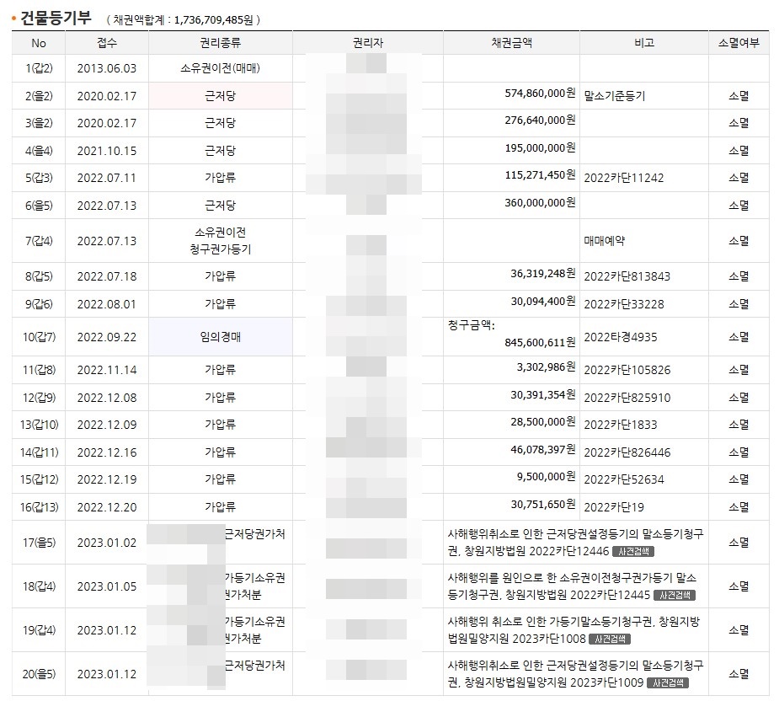
Task: Click amount 574,860,000원
Action: click(x=540, y=93)
